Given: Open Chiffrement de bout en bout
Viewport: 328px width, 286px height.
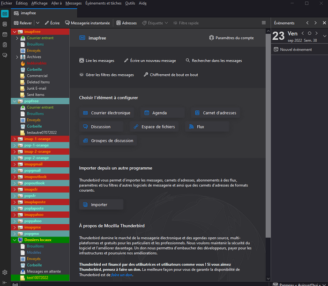Looking at the screenshot, I should coord(171,75).
